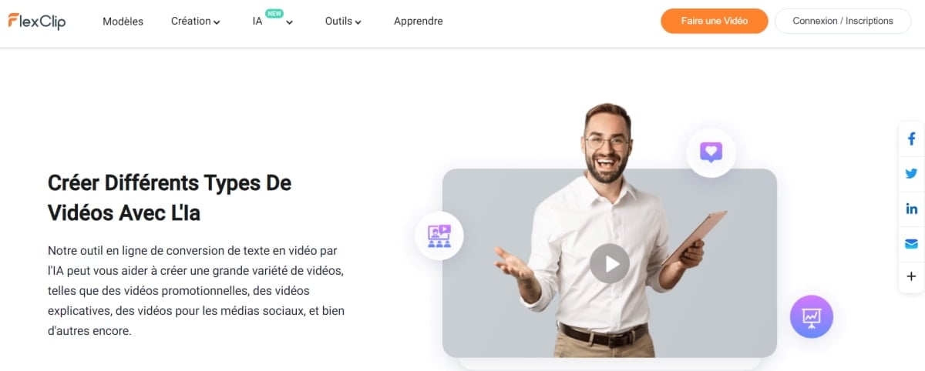The height and width of the screenshot is (371, 925).
Task: Share this page on Twitter
Action: coord(911,174)
